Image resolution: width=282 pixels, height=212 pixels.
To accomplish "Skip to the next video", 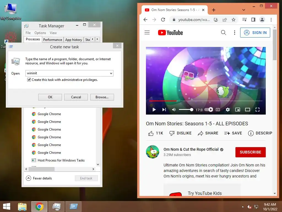I will [x=164, y=110].
